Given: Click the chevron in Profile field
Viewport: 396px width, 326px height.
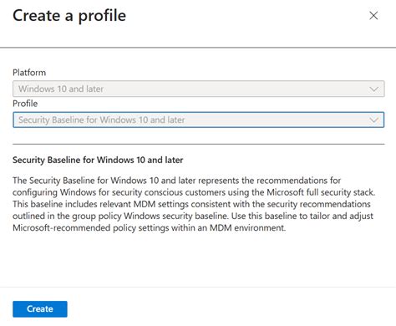Looking at the screenshot, I should click(373, 120).
